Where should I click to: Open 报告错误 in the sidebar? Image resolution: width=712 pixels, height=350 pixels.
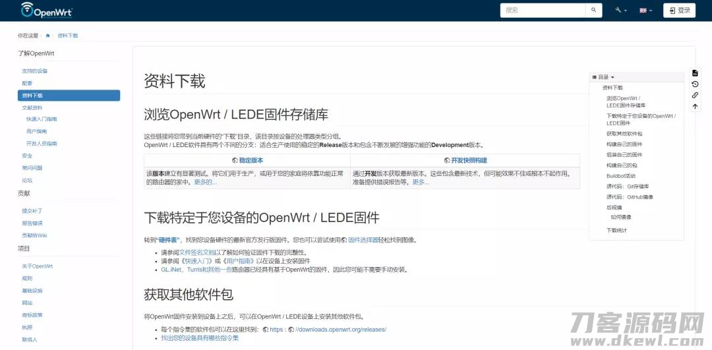32,223
